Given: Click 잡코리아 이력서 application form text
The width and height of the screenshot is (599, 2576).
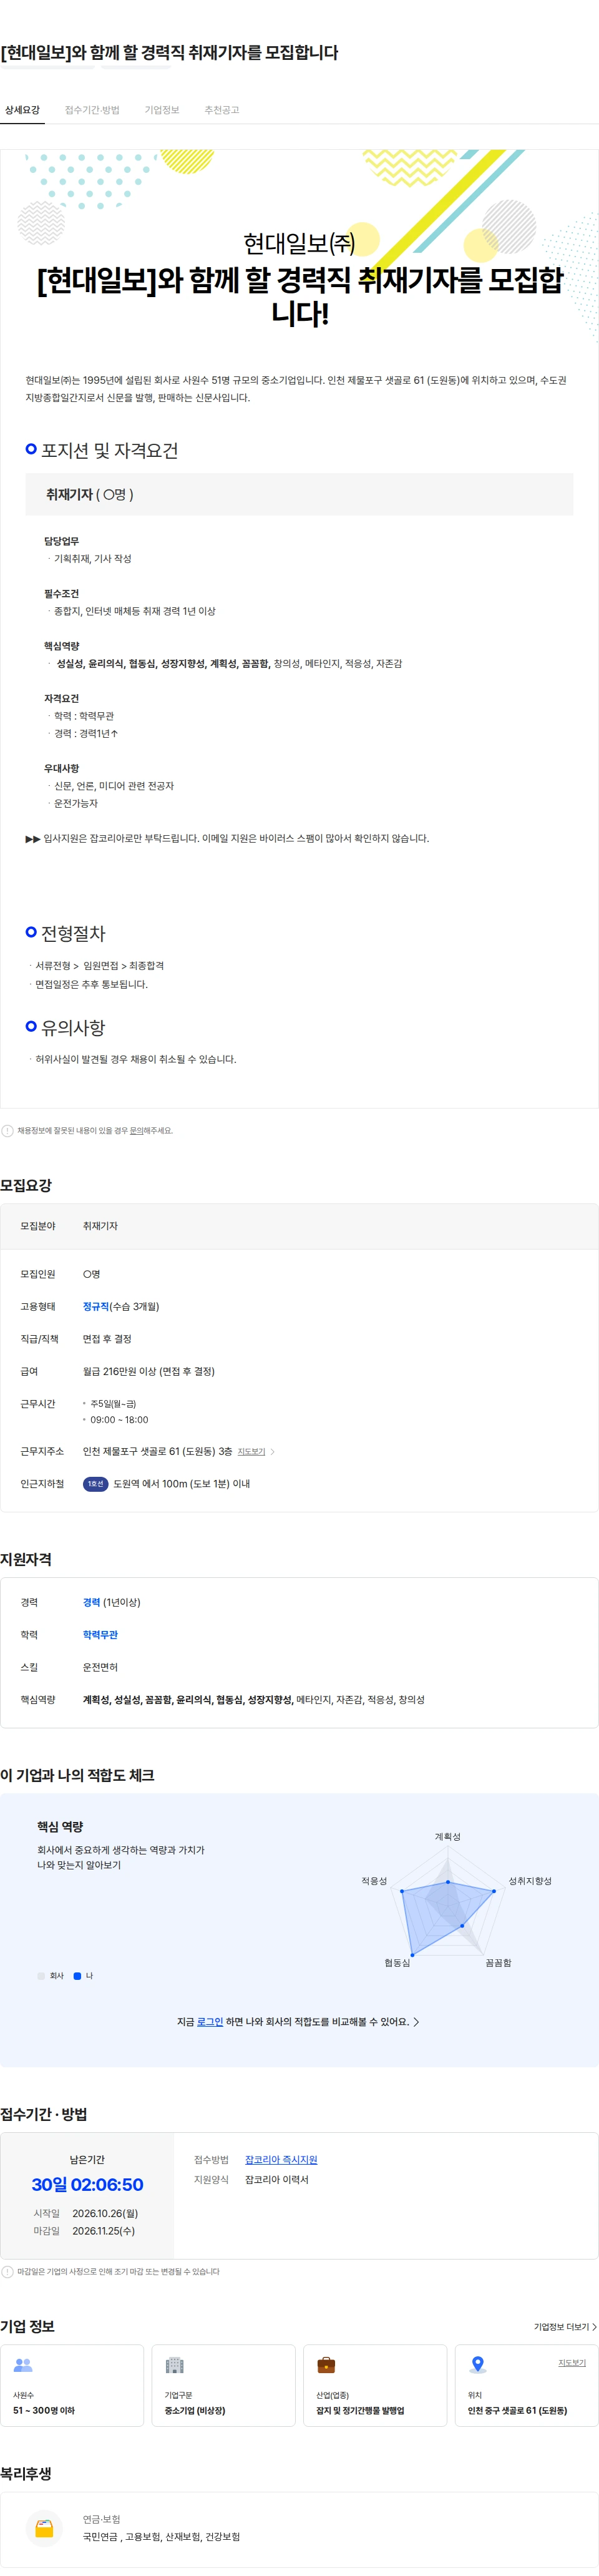Looking at the screenshot, I should pyautogui.click(x=277, y=2180).
